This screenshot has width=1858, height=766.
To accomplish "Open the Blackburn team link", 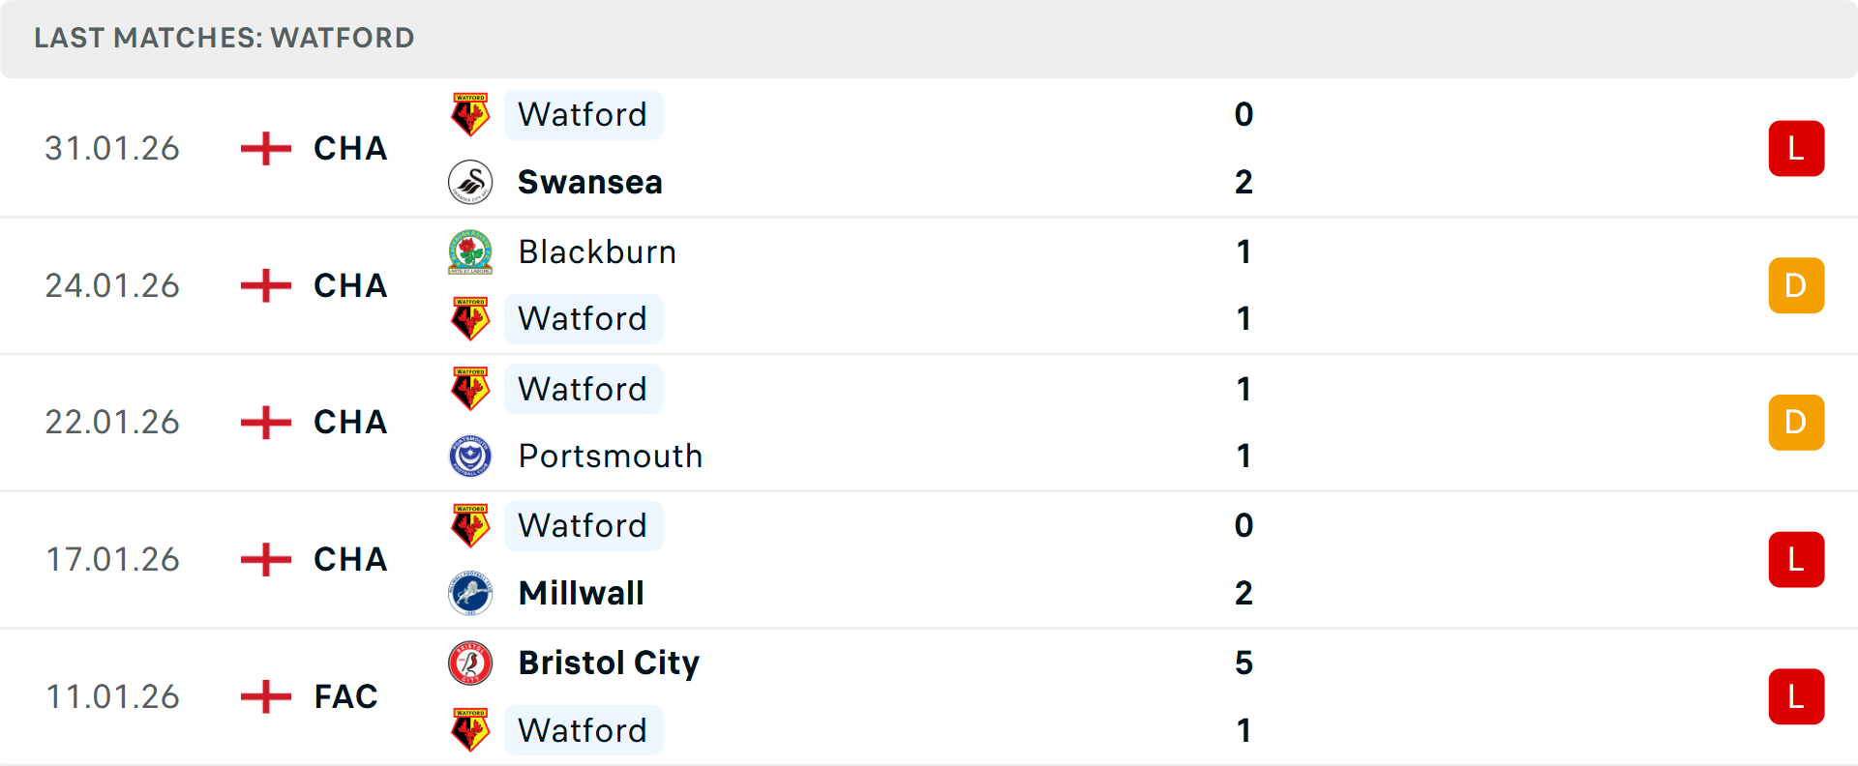I will [597, 251].
